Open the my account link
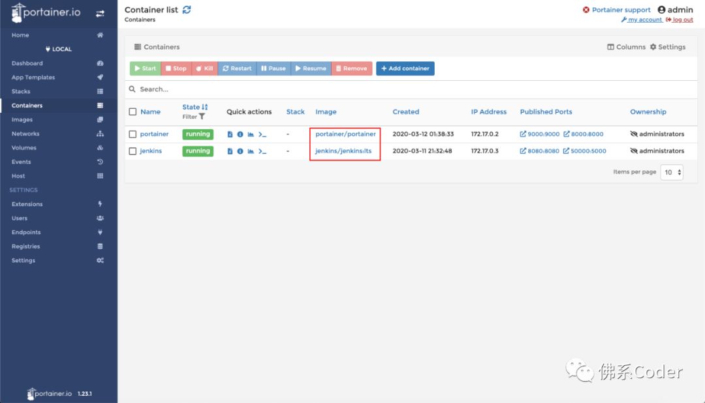This screenshot has width=705, height=403. [642, 20]
